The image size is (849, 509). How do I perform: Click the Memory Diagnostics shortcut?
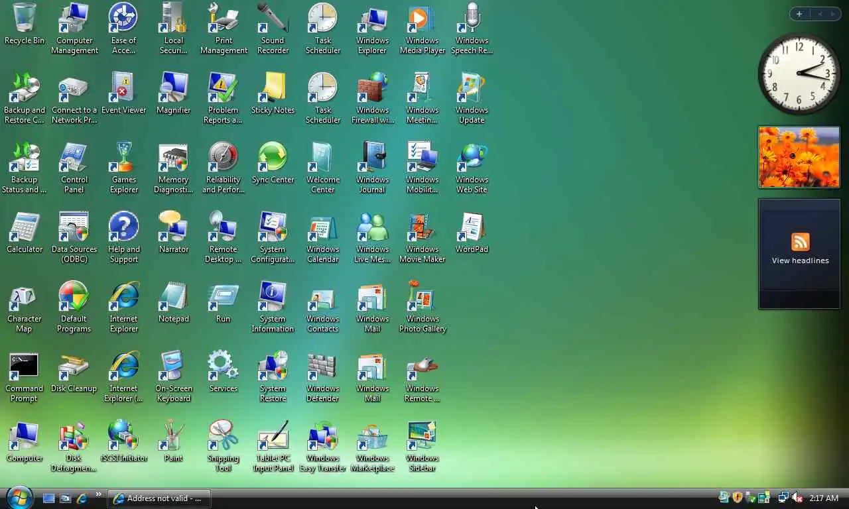click(174, 168)
